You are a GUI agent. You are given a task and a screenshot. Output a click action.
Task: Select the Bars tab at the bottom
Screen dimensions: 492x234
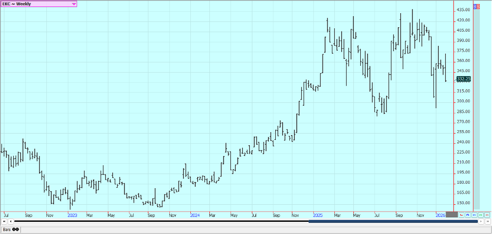coord(7,229)
